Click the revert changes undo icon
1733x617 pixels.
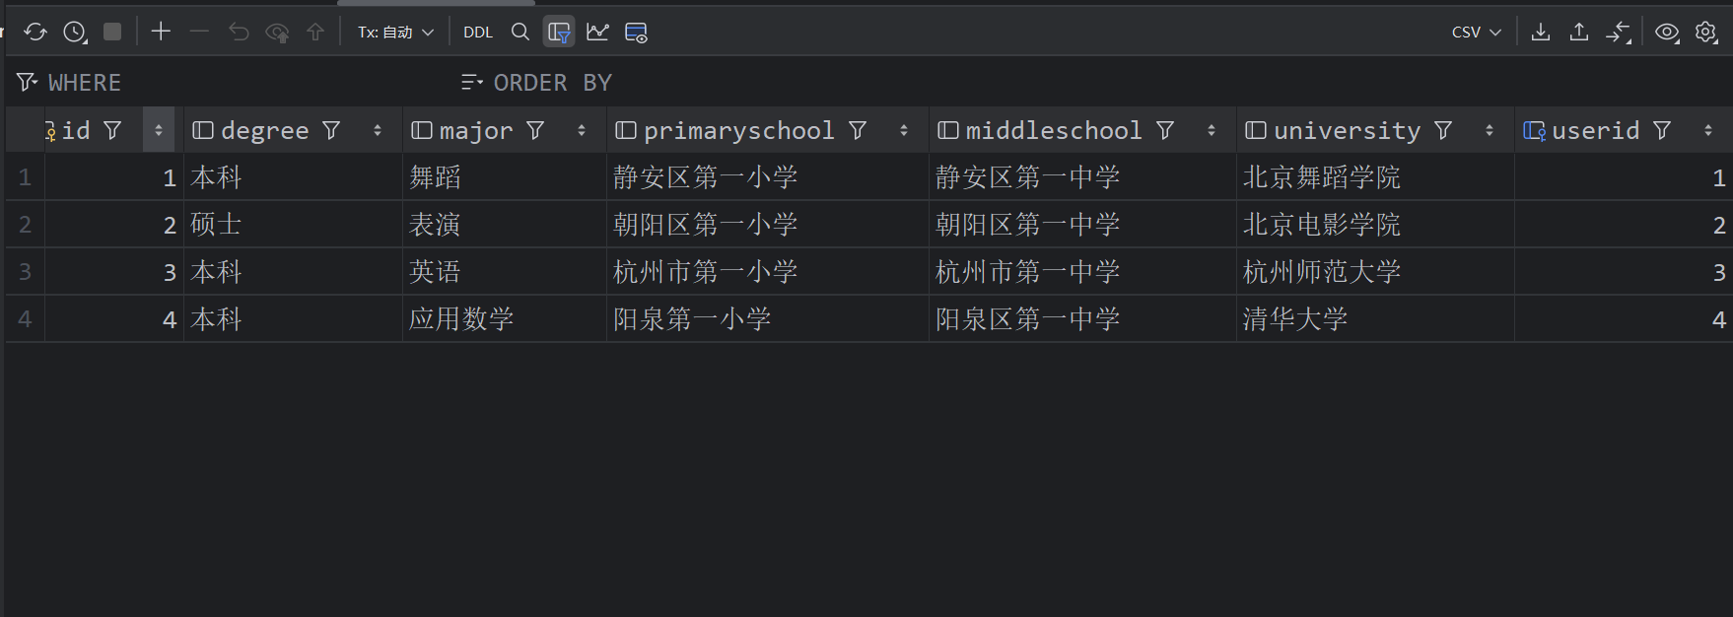pos(239,32)
